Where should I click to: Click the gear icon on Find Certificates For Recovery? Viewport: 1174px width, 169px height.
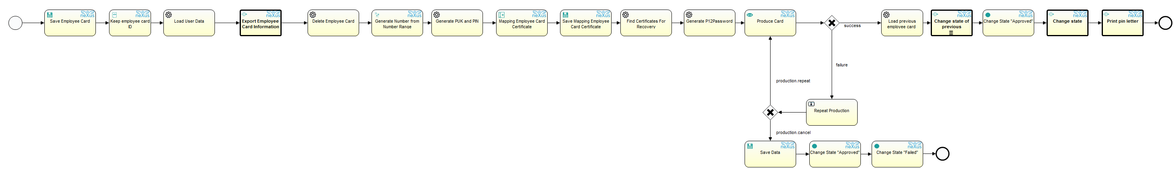pyautogui.click(x=625, y=15)
